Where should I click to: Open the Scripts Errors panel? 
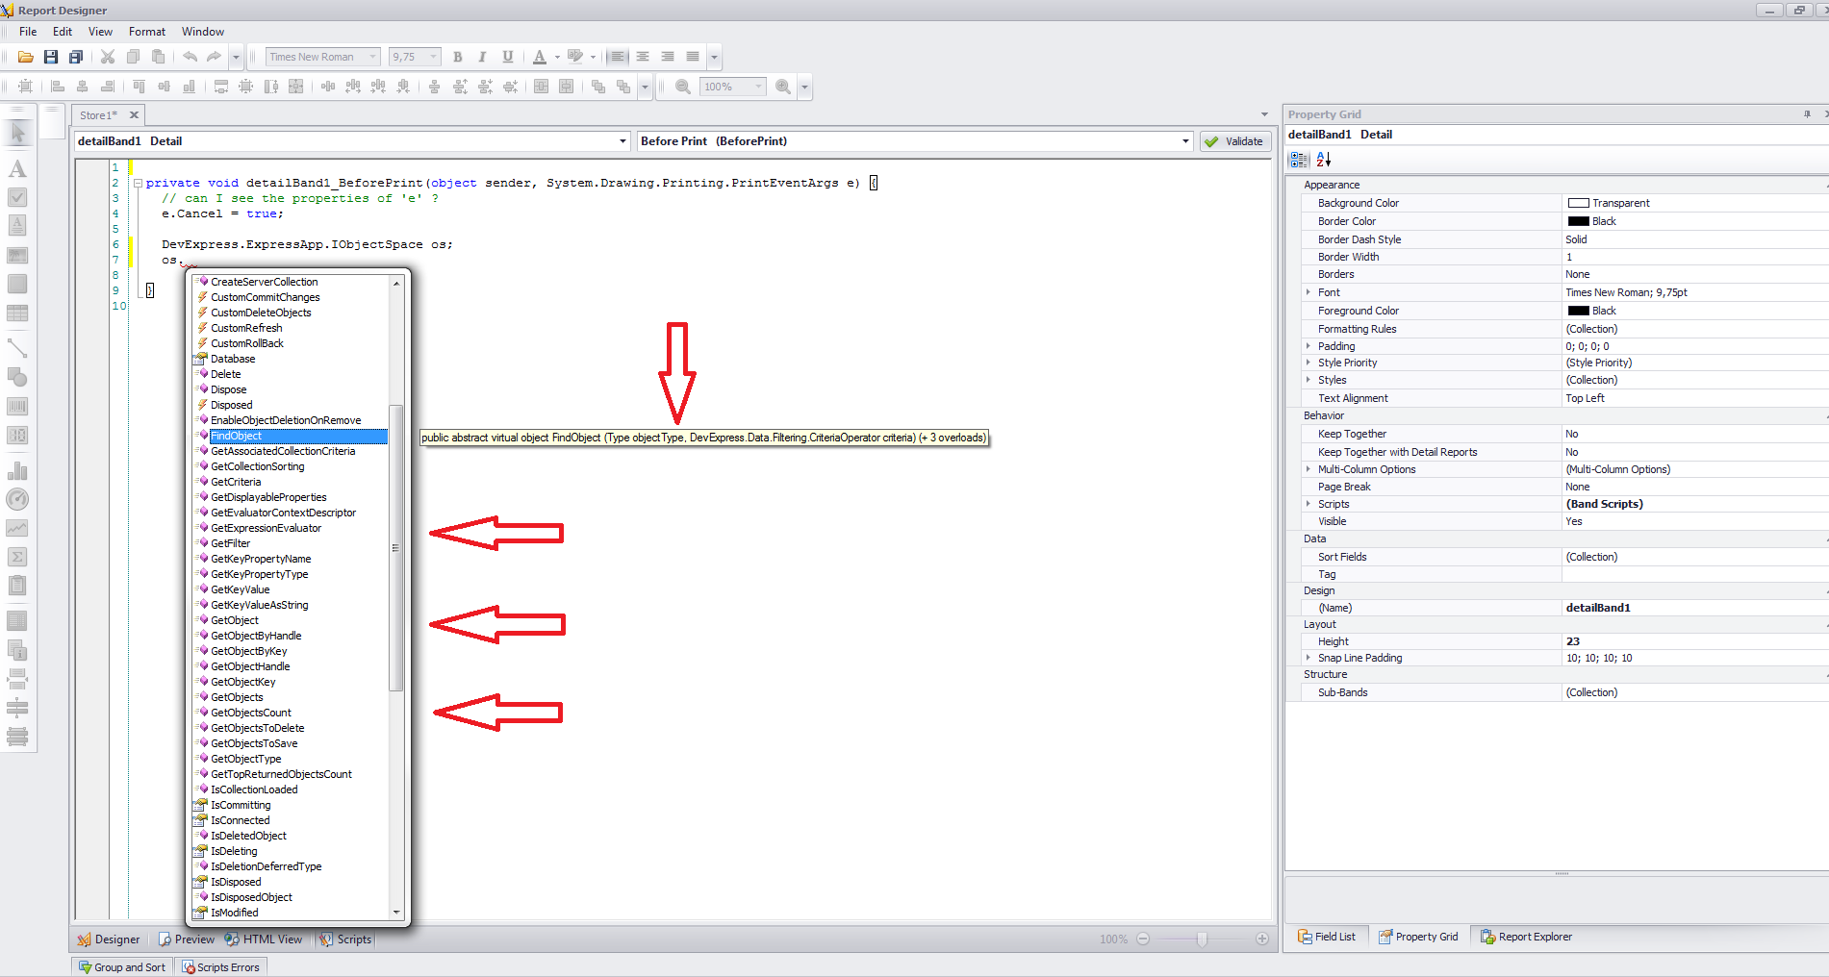pos(220,967)
